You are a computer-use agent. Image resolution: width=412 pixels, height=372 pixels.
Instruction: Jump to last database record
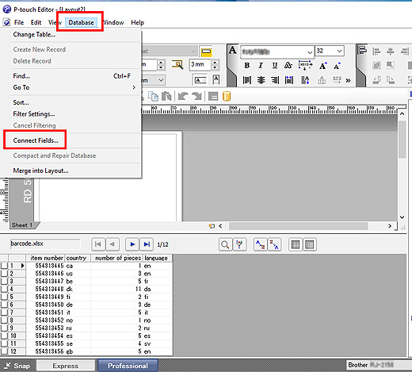click(x=147, y=244)
